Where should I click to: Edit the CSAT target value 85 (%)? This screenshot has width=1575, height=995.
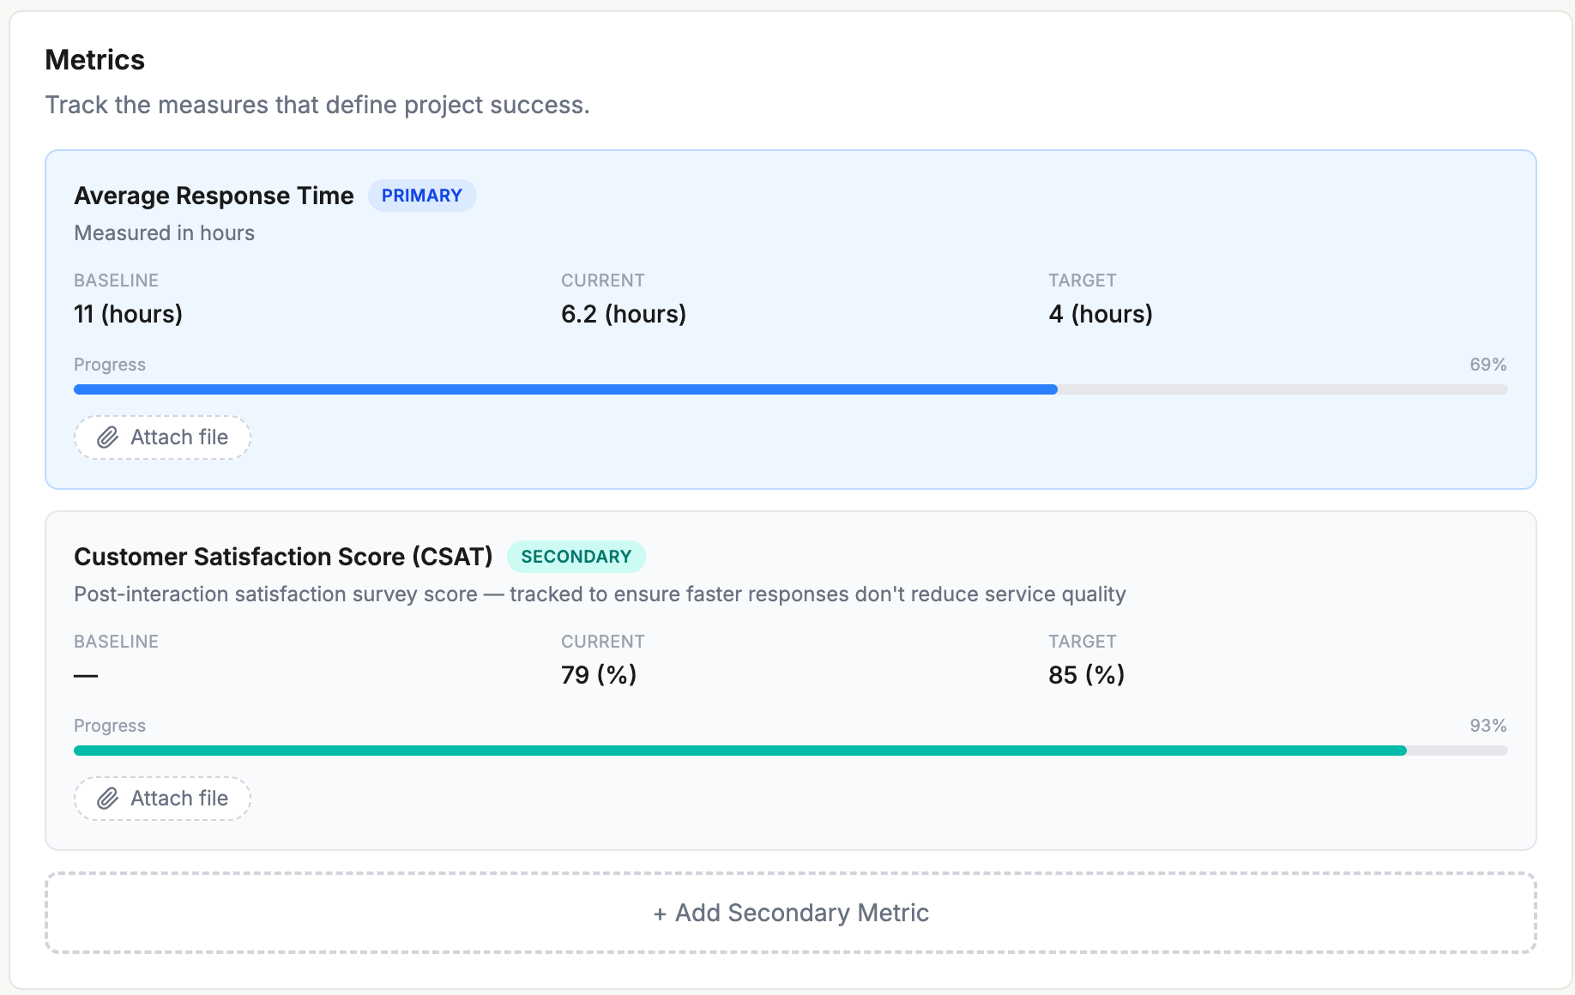tap(1086, 675)
